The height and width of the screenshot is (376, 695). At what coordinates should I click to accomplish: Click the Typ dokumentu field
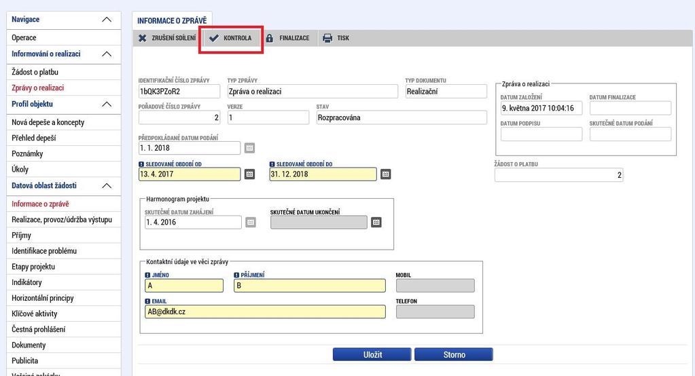(446, 92)
